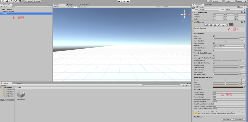Image resolution: width=248 pixels, height=122 pixels.
Task: Select the Raise/Lower Terrain tool icon
Action: (x=206, y=25)
